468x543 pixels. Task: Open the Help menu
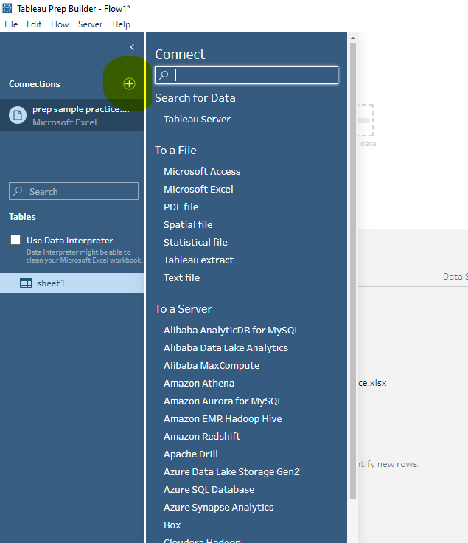(121, 24)
